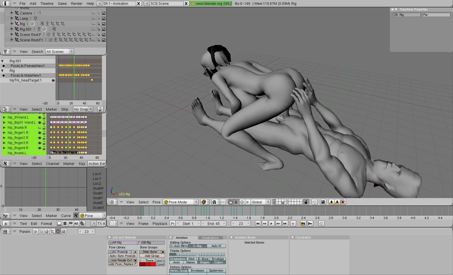Viewport: 453px width, 275px height.
Task: Click the Add Pose button
Action: 115,264
